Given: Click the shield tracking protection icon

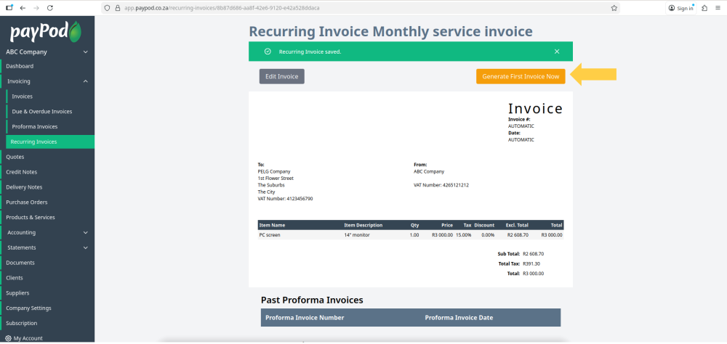Looking at the screenshot, I should click(x=107, y=8).
